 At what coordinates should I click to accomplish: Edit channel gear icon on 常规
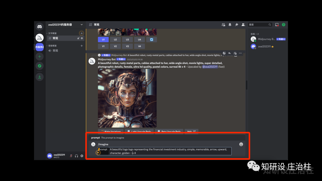pos(82,38)
